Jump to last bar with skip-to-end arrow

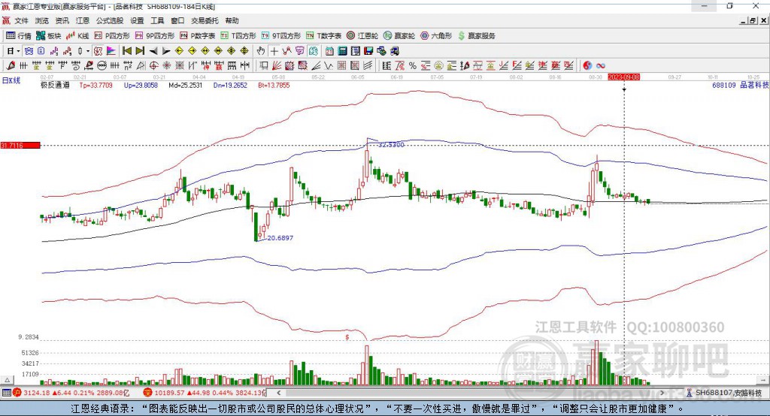tap(140, 51)
